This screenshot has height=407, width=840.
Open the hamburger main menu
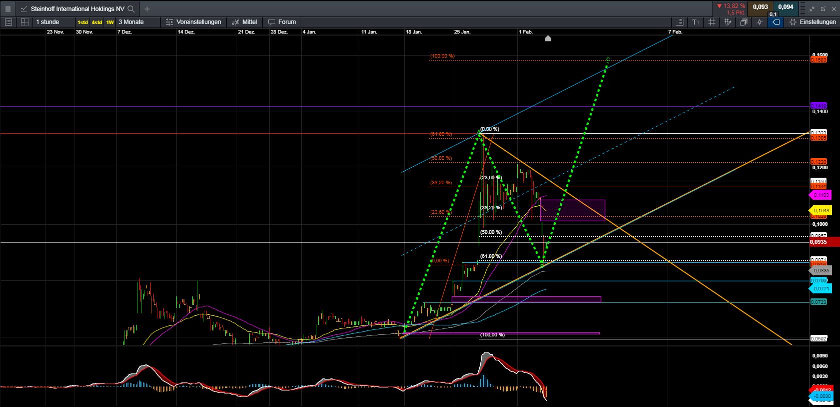[8, 9]
